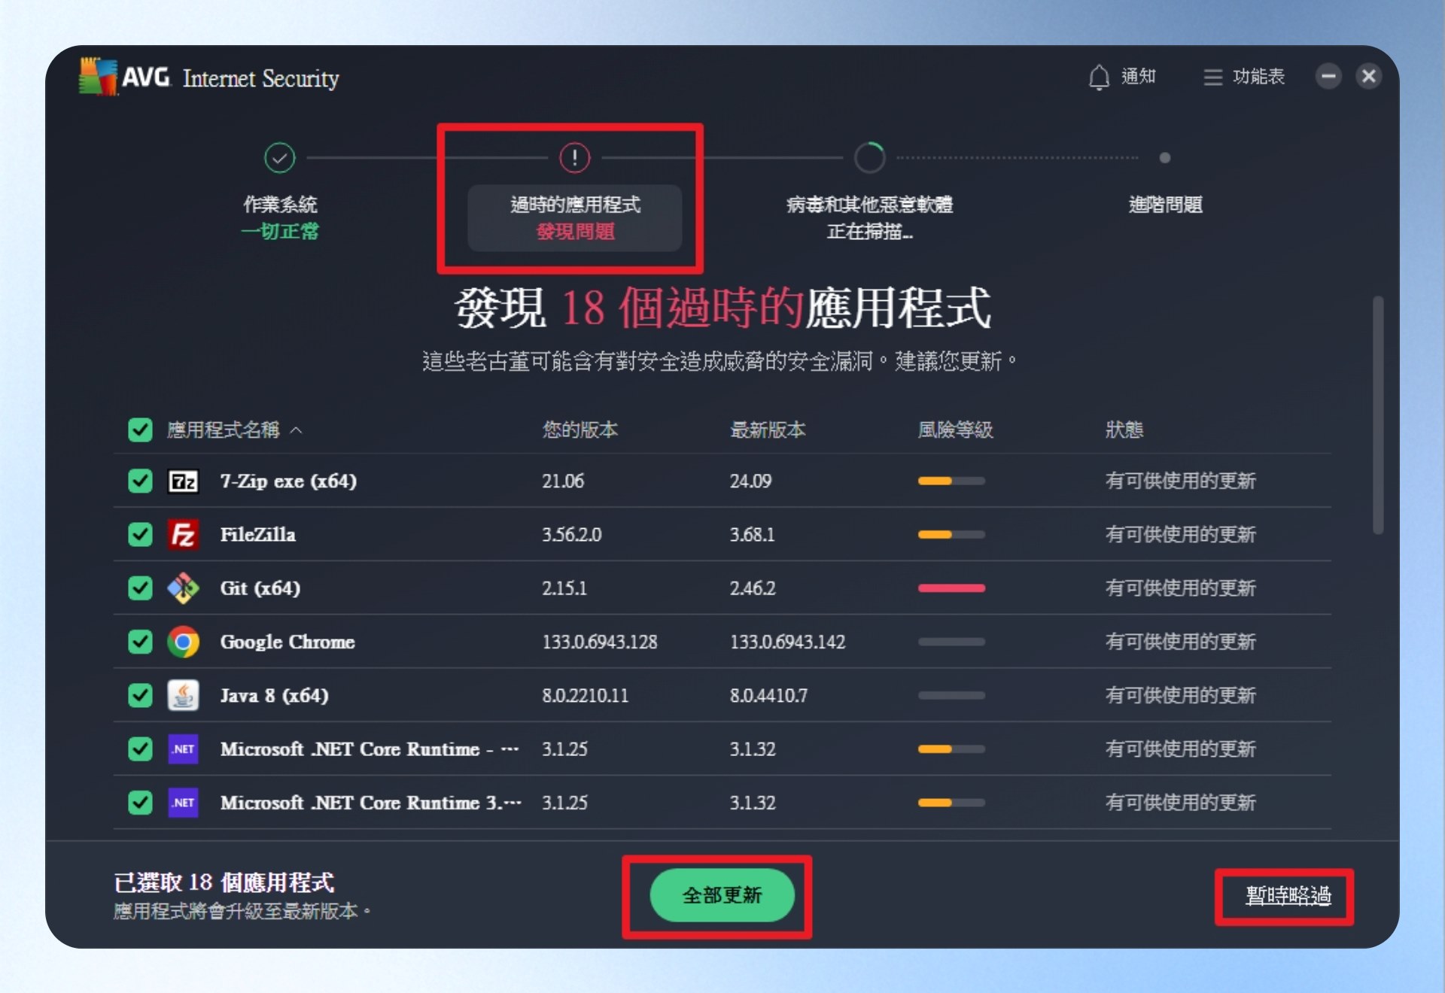Click the red risk level bar for Git
The image size is (1445, 993).
(951, 588)
